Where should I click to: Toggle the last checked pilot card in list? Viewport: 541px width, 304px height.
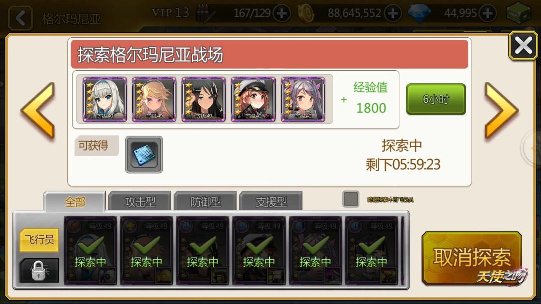(371, 250)
